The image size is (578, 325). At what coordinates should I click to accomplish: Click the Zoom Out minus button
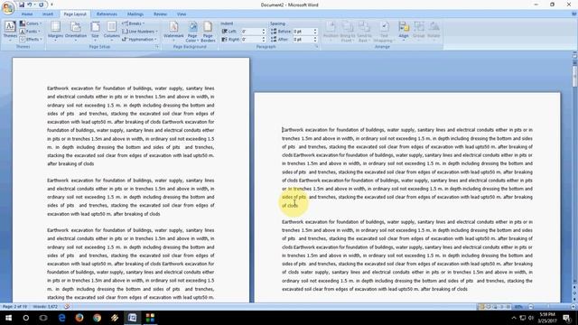coord(531,307)
